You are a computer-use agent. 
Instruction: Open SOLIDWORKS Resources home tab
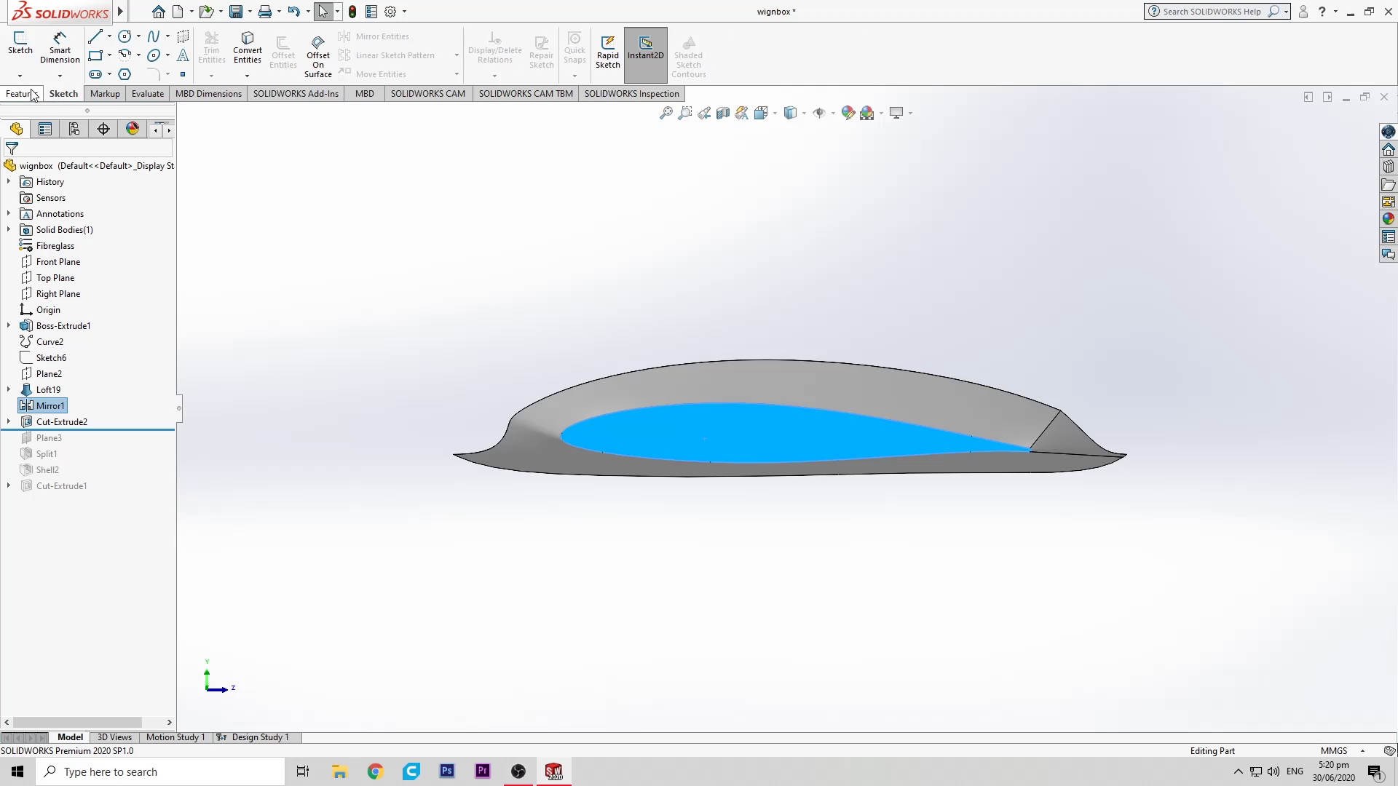[1388, 149]
